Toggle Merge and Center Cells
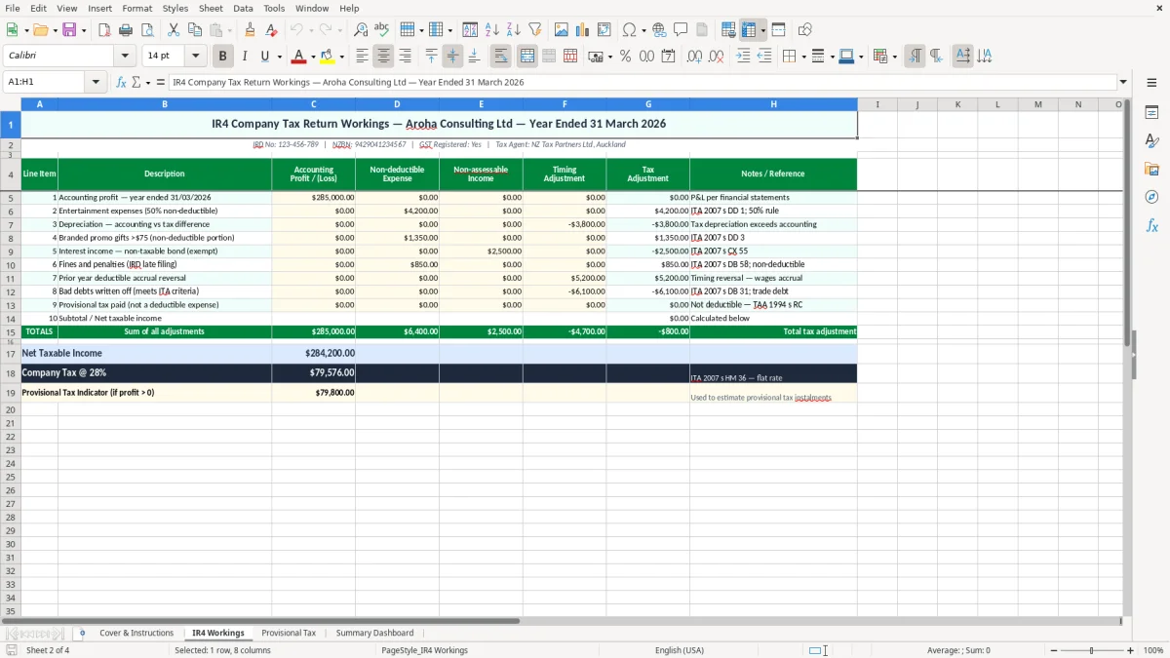Image resolution: width=1170 pixels, height=658 pixels. 527,57
